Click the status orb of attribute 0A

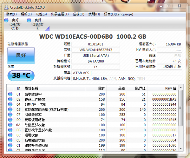10,125
